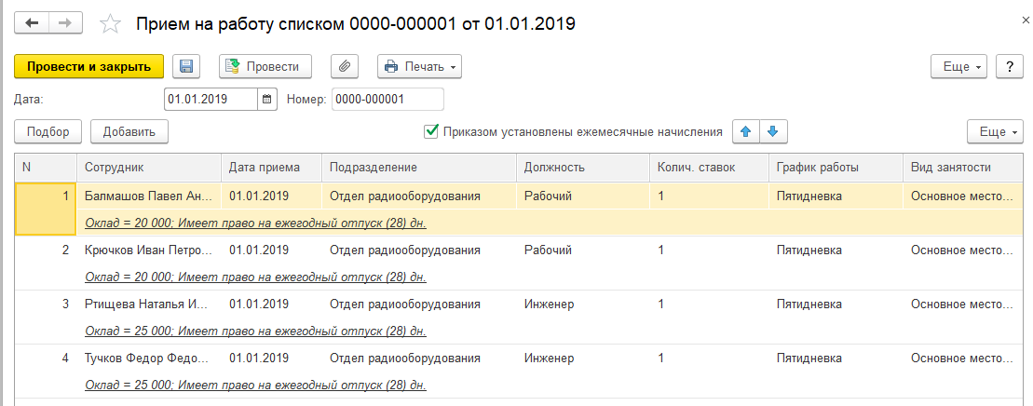Image resolution: width=1033 pixels, height=406 pixels.
Task: Open the table Еще dropdown menu
Action: coord(996,131)
